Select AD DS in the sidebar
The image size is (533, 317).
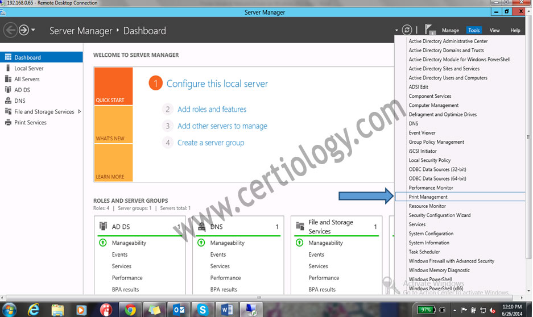[41, 90]
